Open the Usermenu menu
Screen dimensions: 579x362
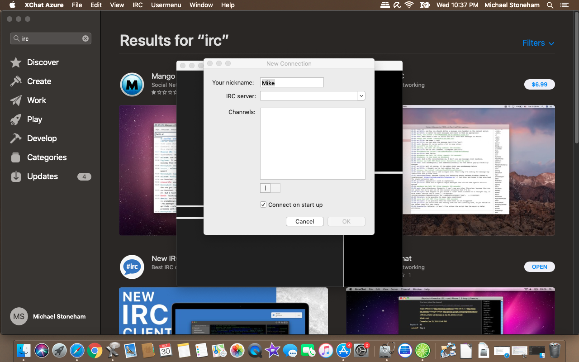click(x=166, y=5)
